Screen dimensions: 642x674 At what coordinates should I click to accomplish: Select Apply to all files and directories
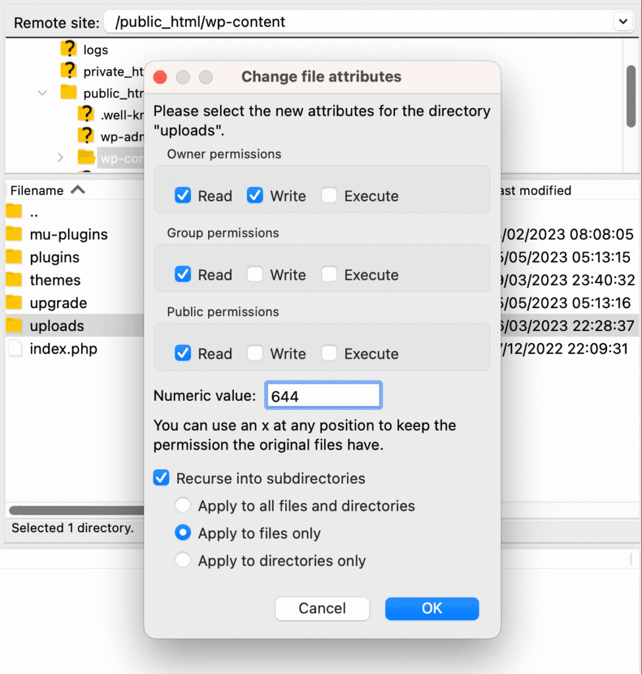[x=183, y=505]
